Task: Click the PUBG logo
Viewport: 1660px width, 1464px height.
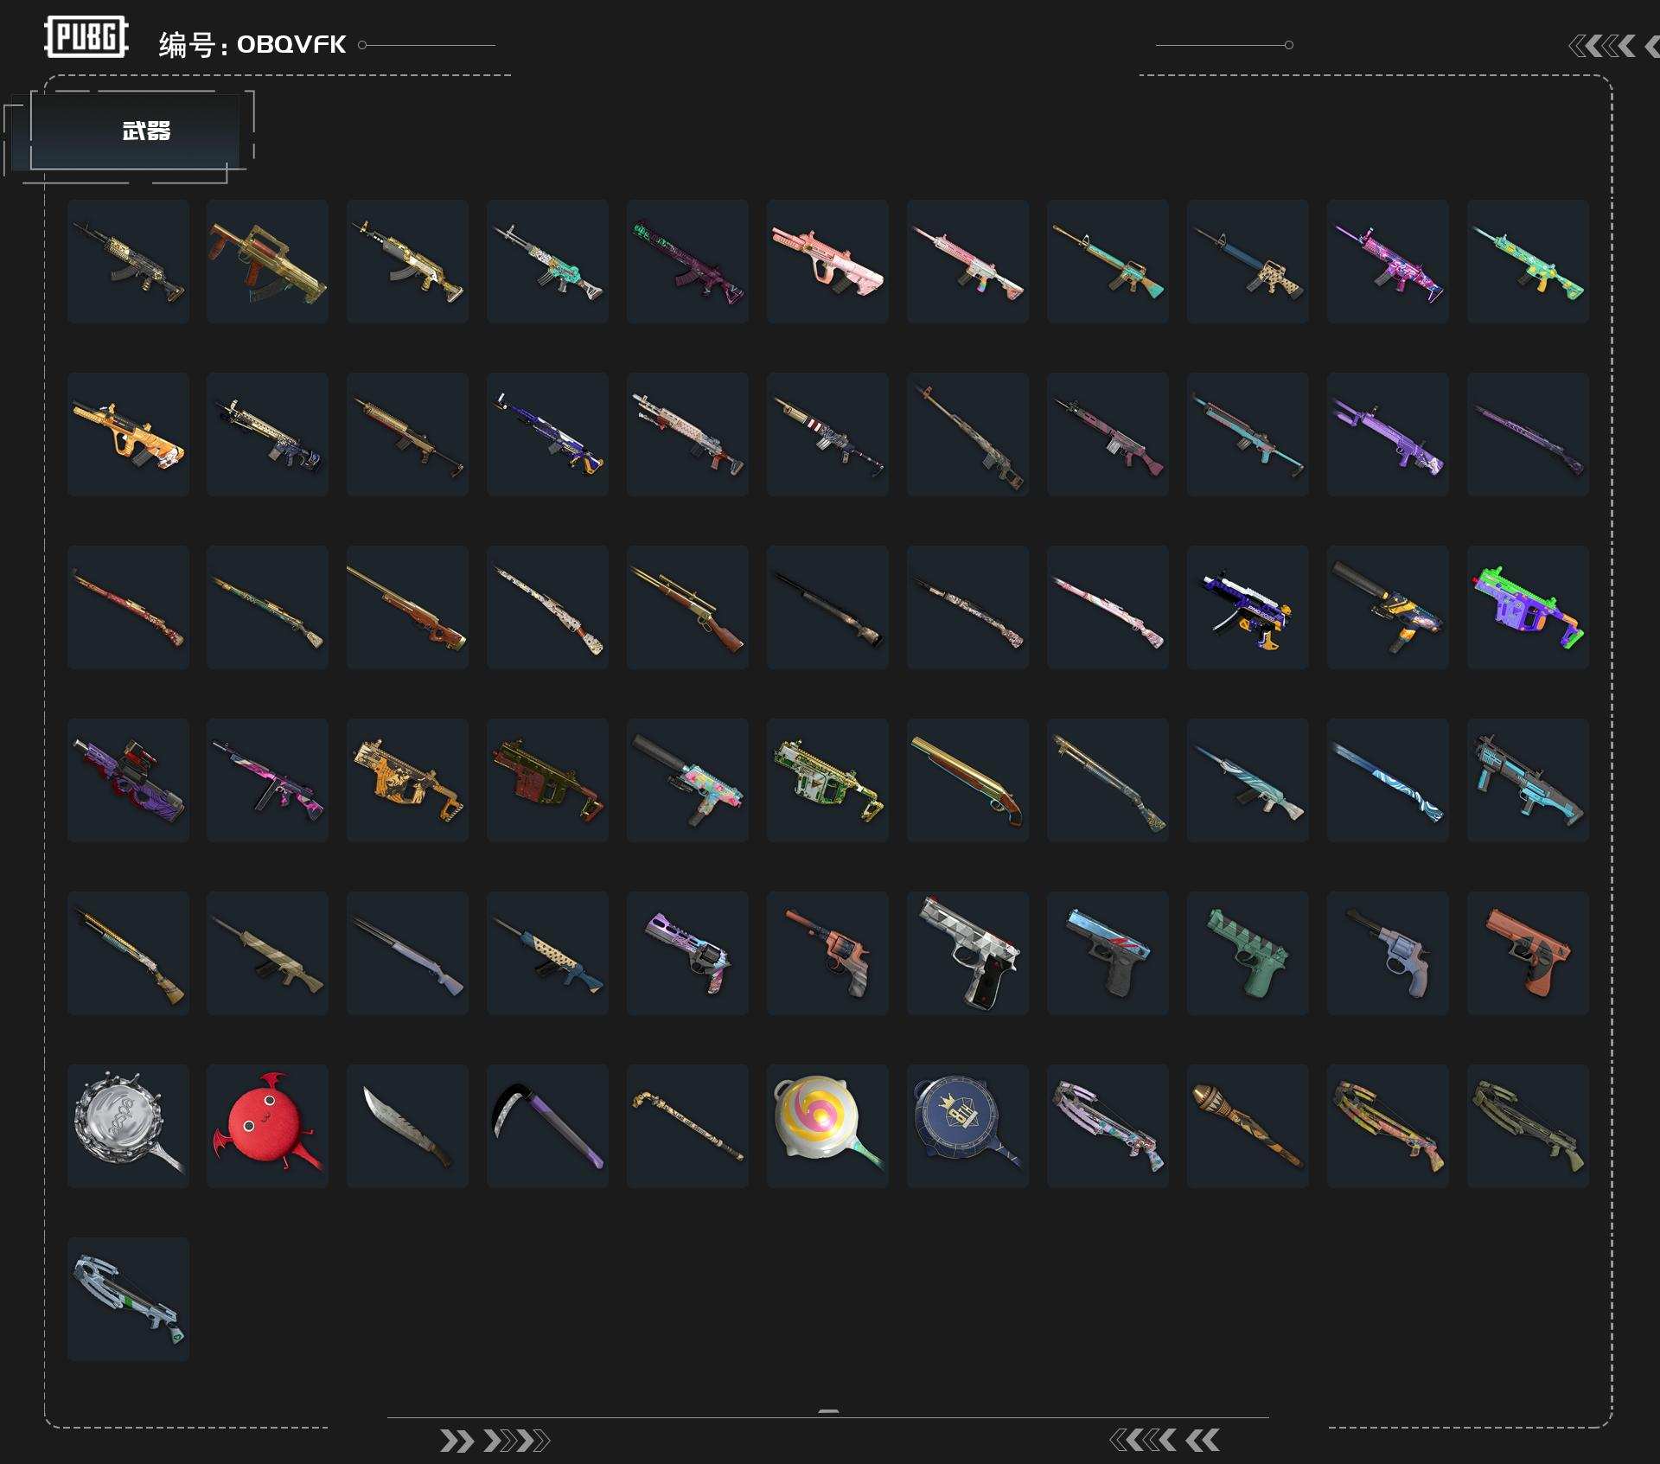Action: click(86, 37)
